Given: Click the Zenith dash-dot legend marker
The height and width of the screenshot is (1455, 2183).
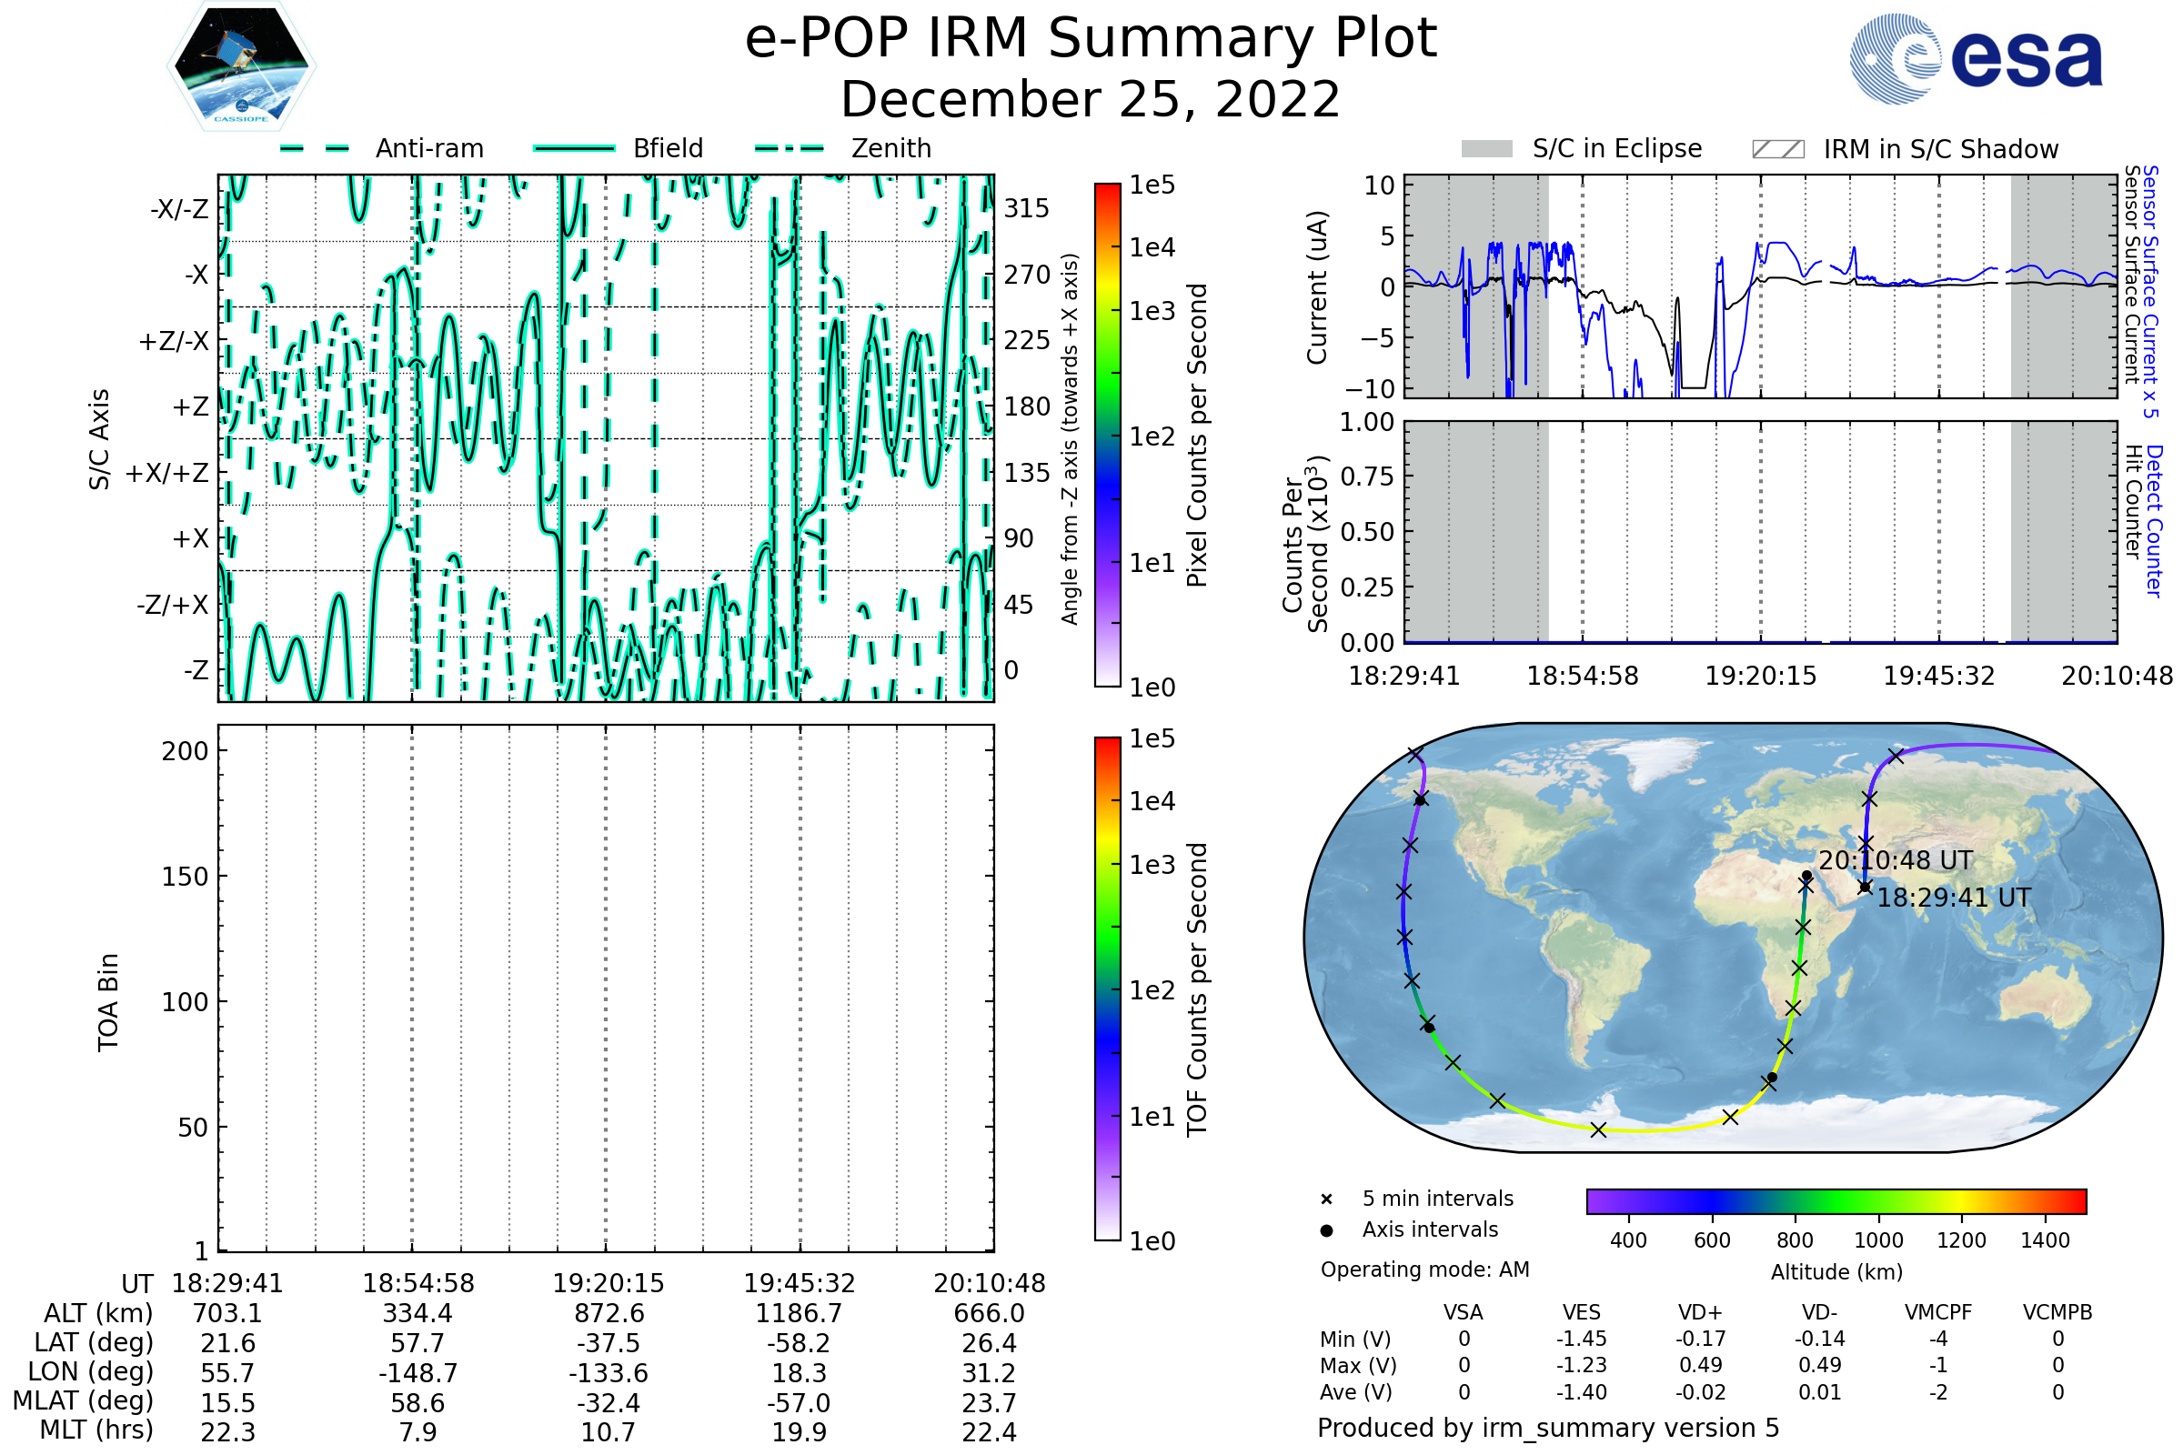Looking at the screenshot, I should click(790, 148).
